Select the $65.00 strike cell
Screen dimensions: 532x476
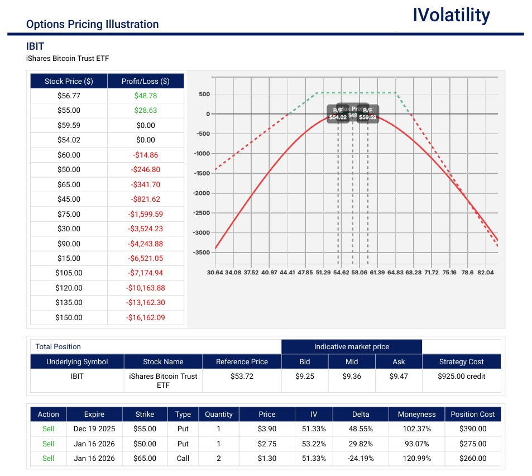click(x=145, y=458)
